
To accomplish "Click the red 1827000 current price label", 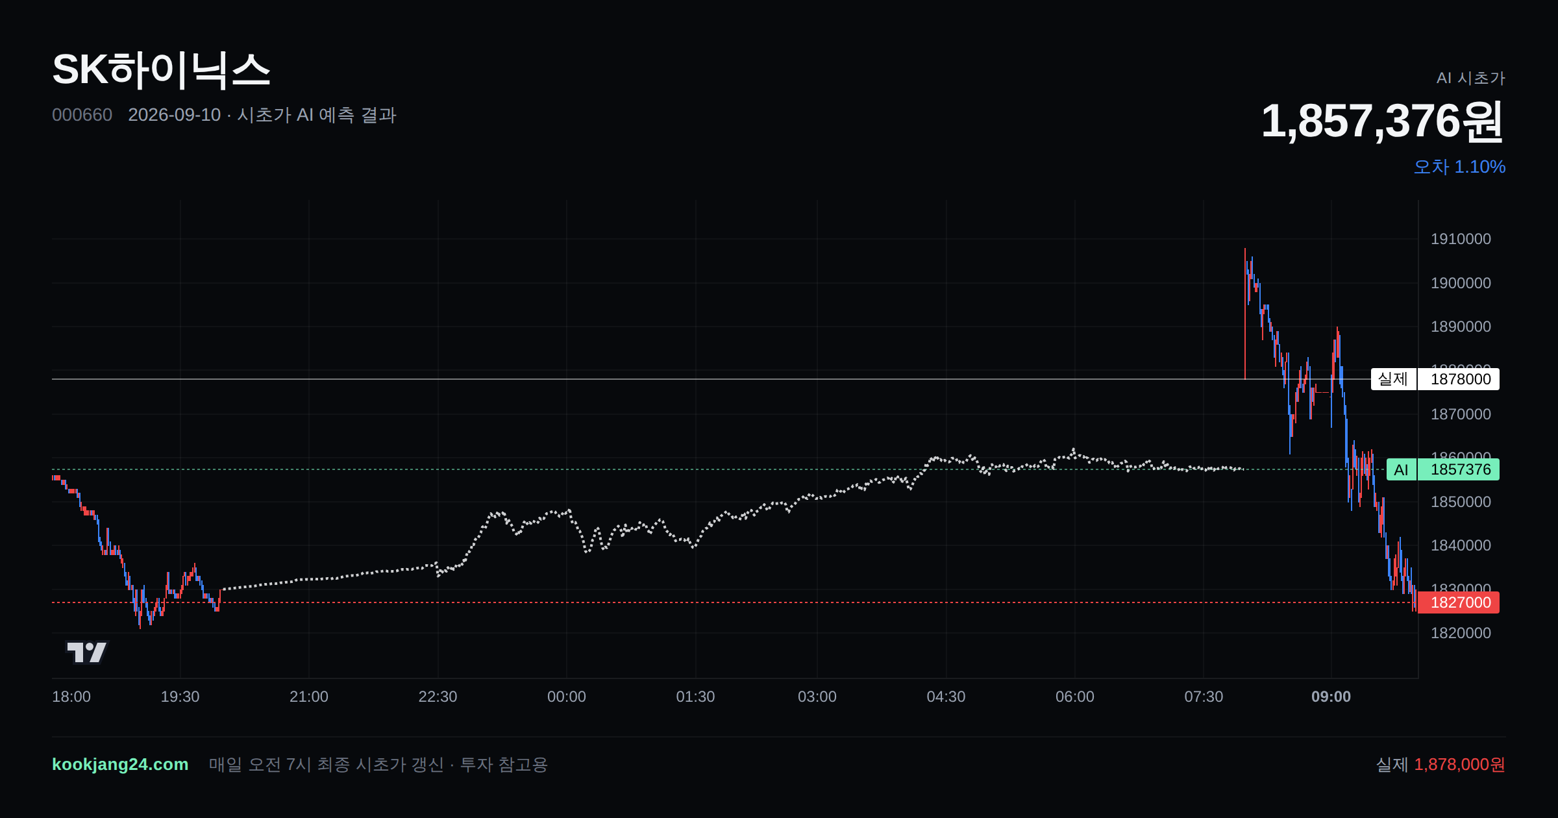I will tap(1458, 602).
